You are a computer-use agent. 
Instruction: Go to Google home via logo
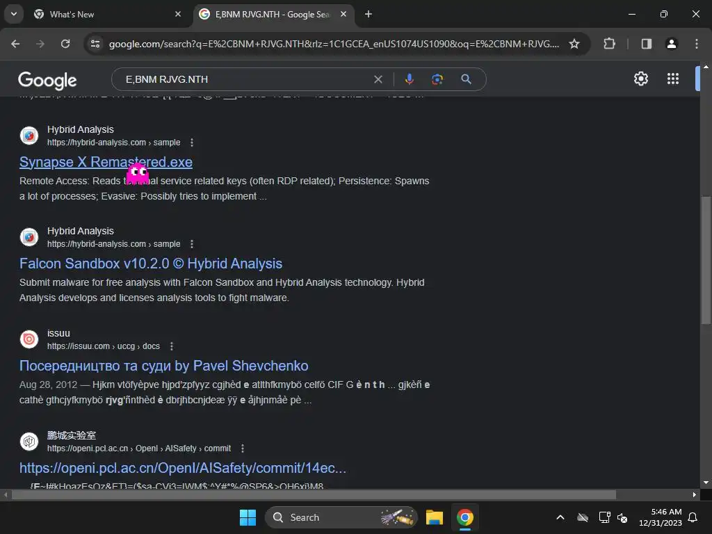(47, 80)
